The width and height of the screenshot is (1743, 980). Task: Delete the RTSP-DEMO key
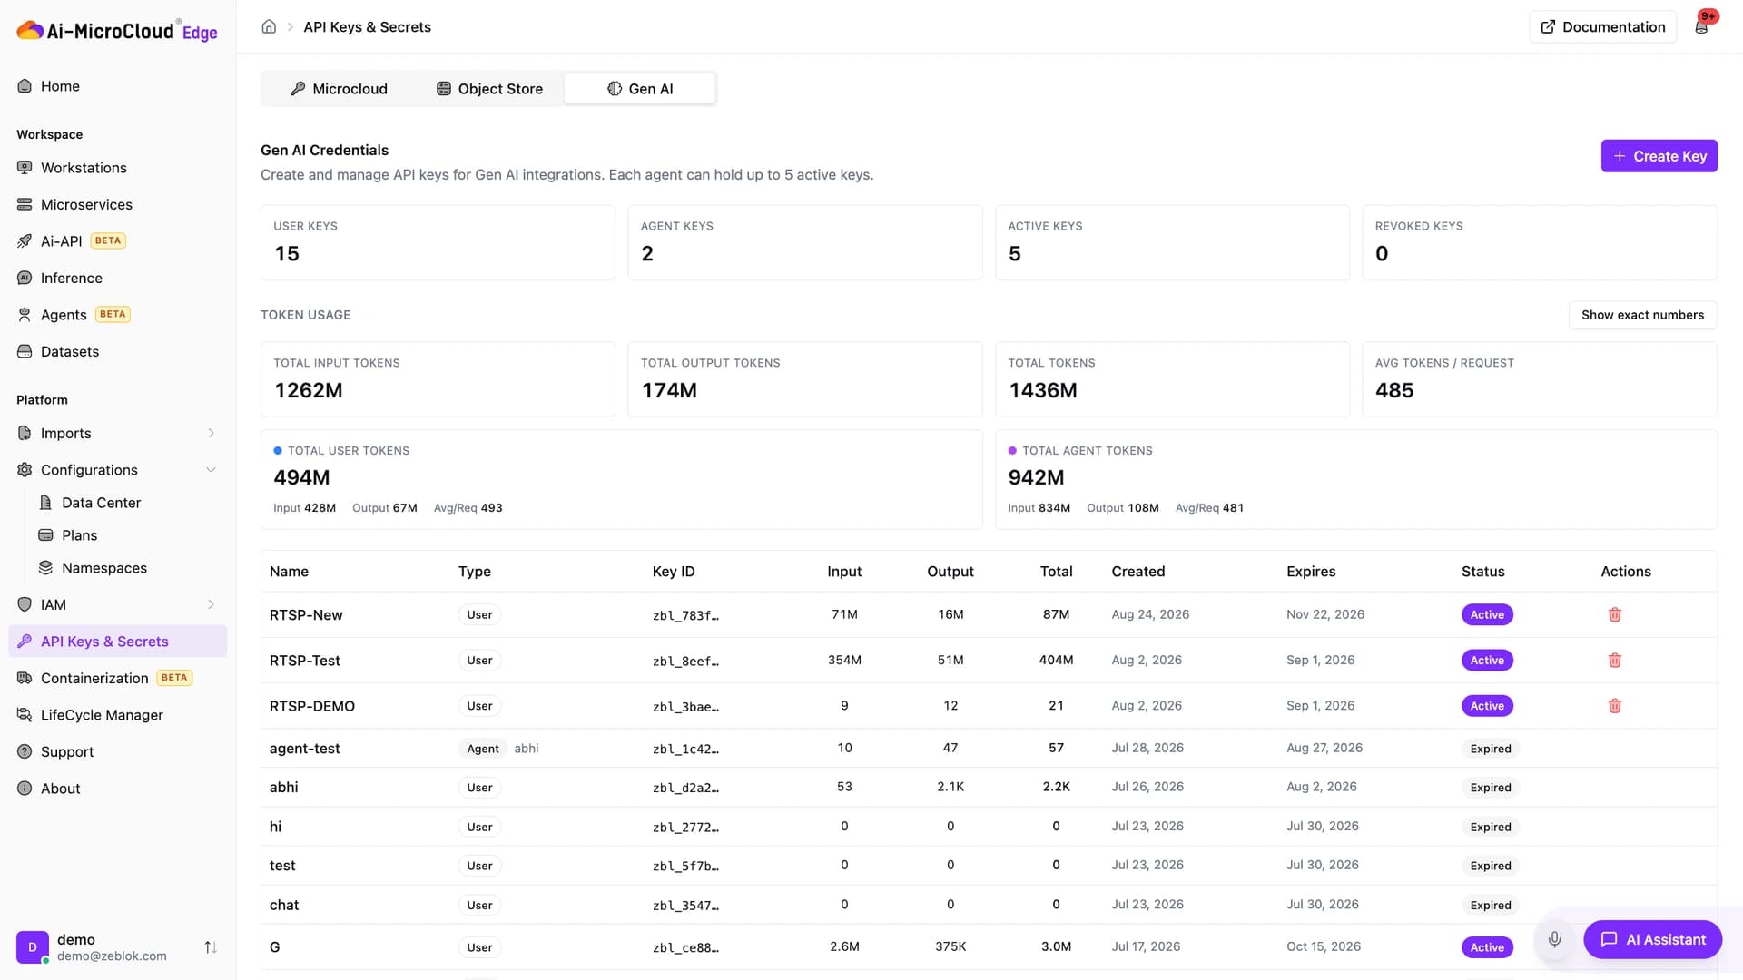1615,706
